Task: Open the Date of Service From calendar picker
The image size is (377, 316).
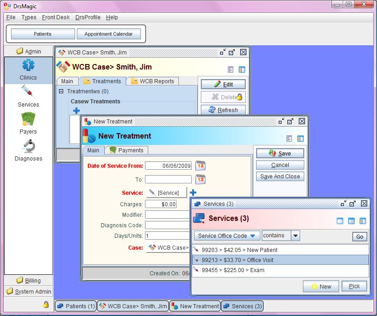Action: (x=200, y=166)
